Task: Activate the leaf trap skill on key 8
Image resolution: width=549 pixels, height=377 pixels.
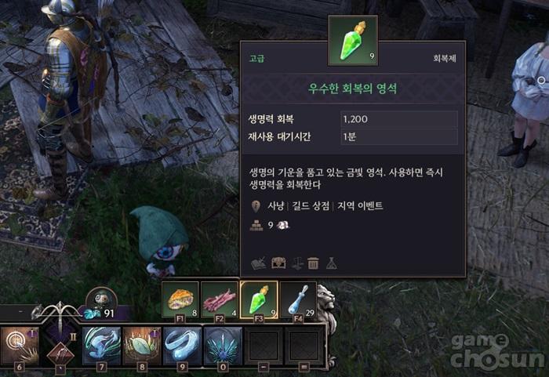Action: pos(142,346)
